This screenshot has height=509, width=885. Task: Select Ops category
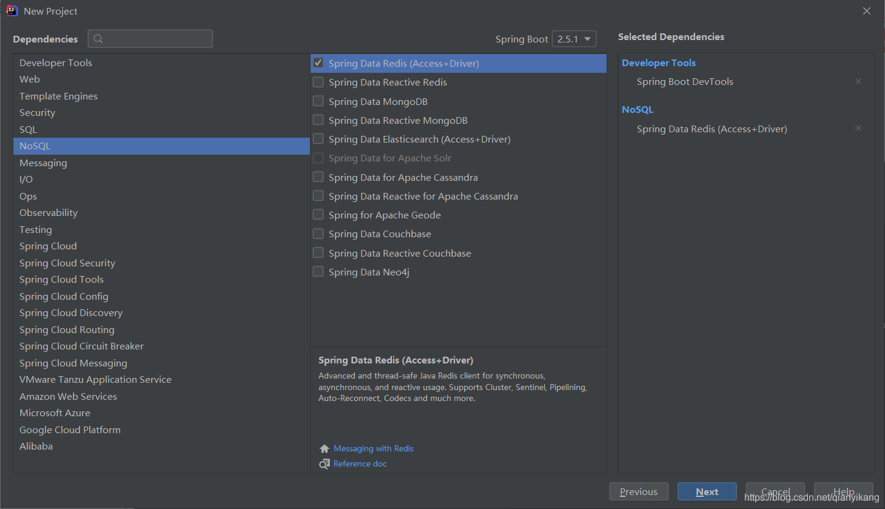(x=161, y=196)
